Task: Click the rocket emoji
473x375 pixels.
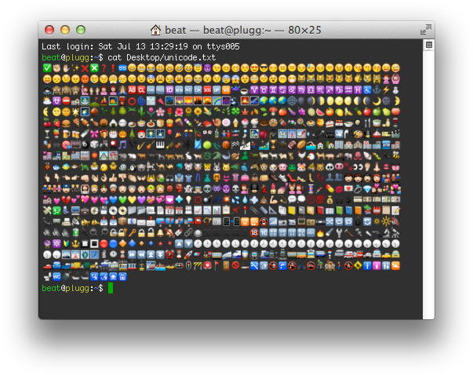Action: point(188,255)
